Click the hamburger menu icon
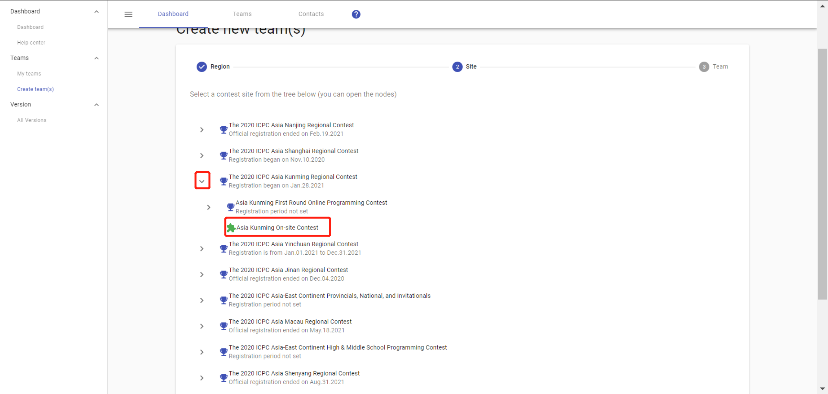 click(128, 14)
